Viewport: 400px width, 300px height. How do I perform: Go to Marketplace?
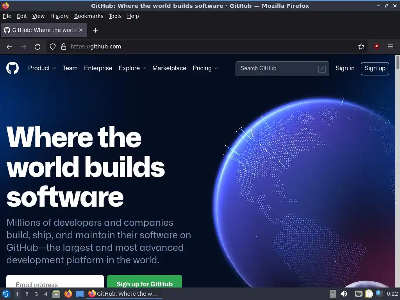tap(169, 68)
